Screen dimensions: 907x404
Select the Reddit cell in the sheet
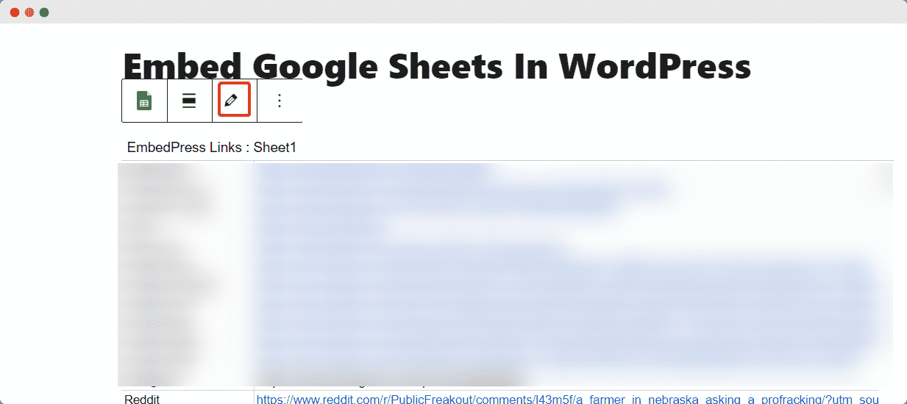pos(187,399)
